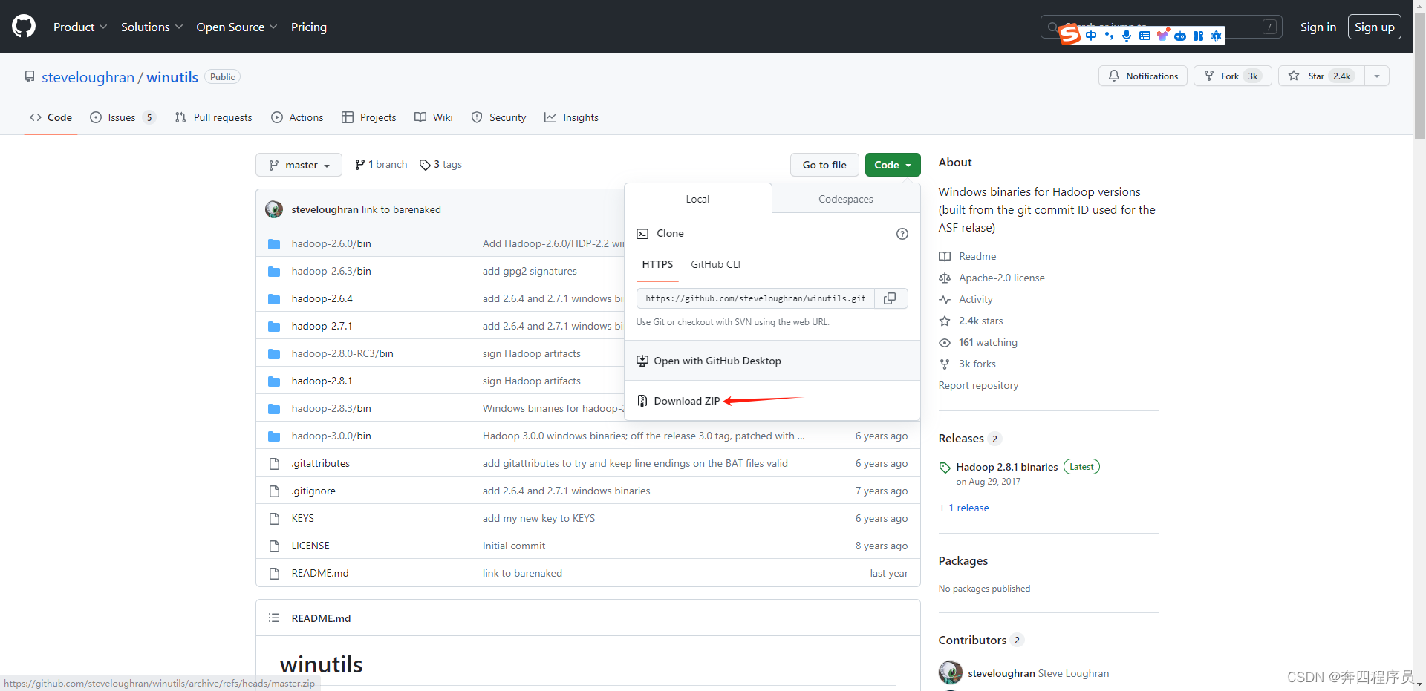
Task: Open the 161 watching link
Action: click(978, 342)
